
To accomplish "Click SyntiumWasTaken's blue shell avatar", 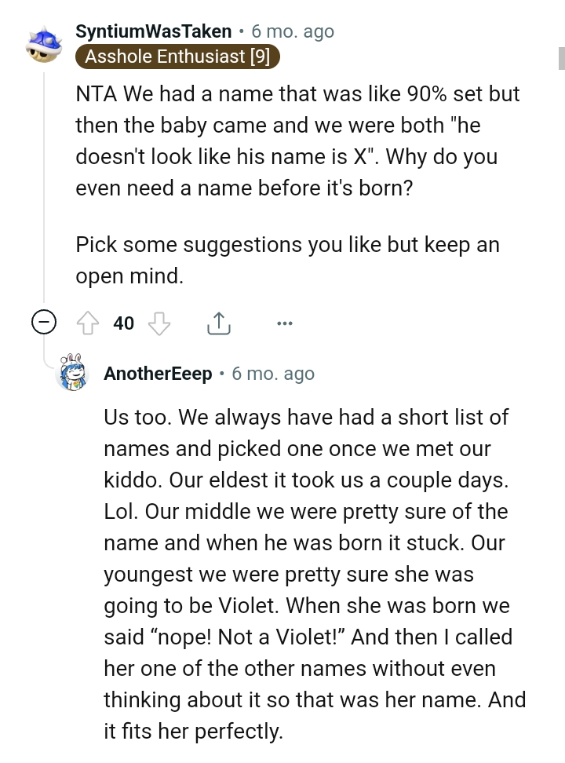I will (x=45, y=45).
